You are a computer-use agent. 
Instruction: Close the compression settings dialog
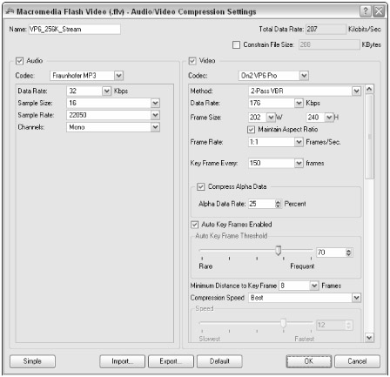379,11
